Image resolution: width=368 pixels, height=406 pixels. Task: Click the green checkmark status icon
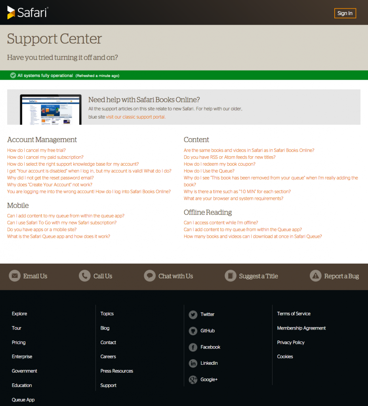coord(13,75)
